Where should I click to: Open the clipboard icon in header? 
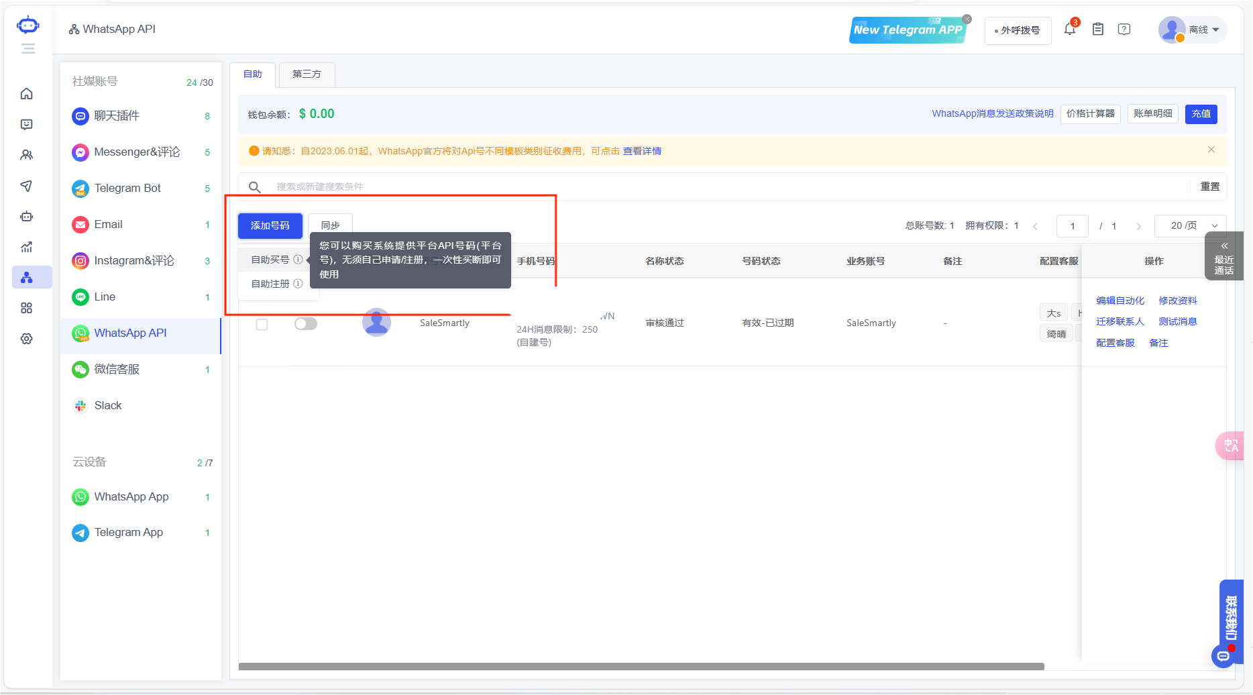[x=1098, y=30]
